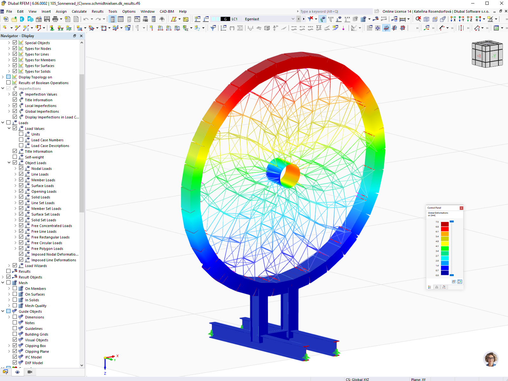Open the Calculate menu

tap(79, 11)
